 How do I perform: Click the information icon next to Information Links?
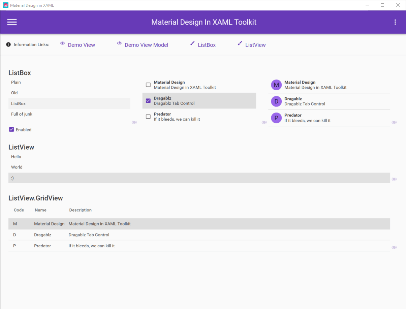pyautogui.click(x=8, y=44)
